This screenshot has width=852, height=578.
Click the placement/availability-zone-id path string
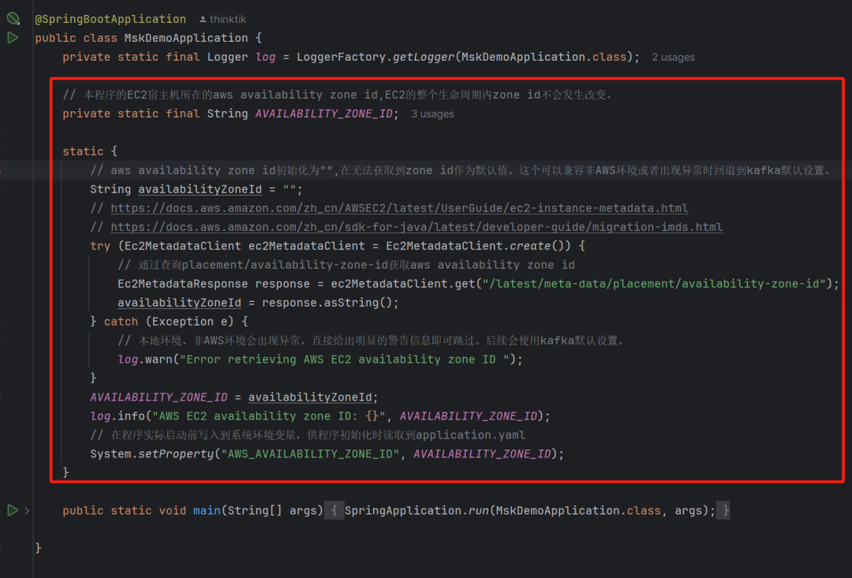[x=654, y=284]
